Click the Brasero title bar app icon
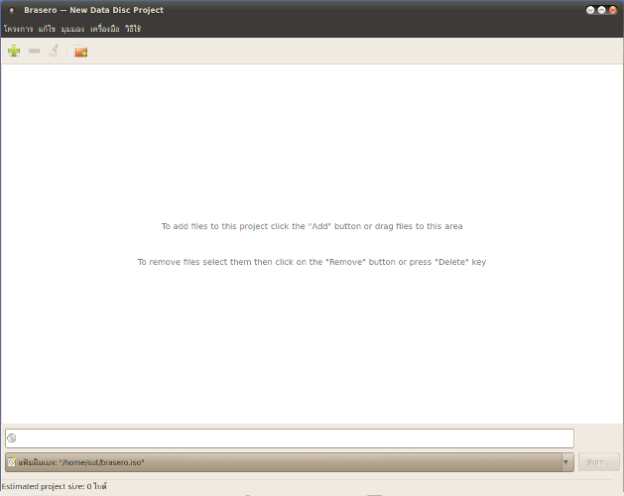 [x=12, y=10]
